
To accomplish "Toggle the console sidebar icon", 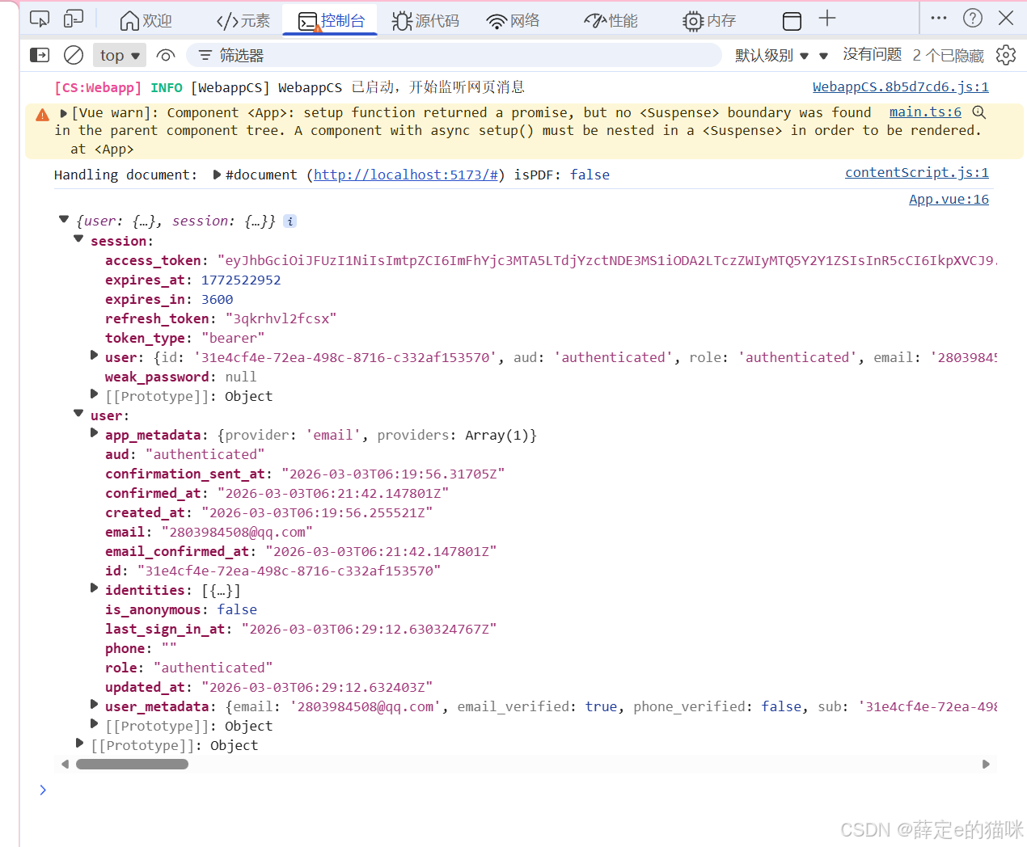I will pyautogui.click(x=40, y=55).
